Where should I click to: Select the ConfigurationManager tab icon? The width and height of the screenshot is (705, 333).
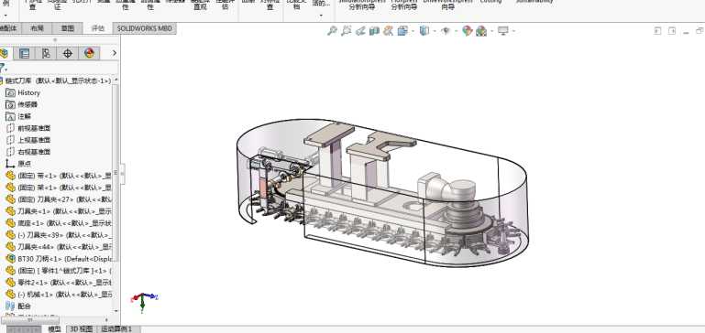46,53
